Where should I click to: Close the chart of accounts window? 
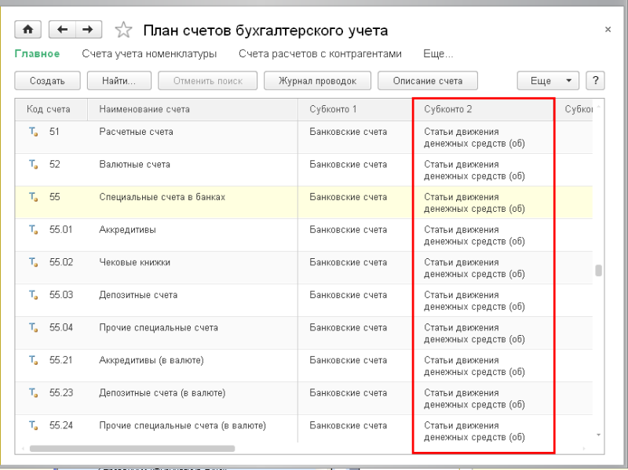[x=608, y=29]
